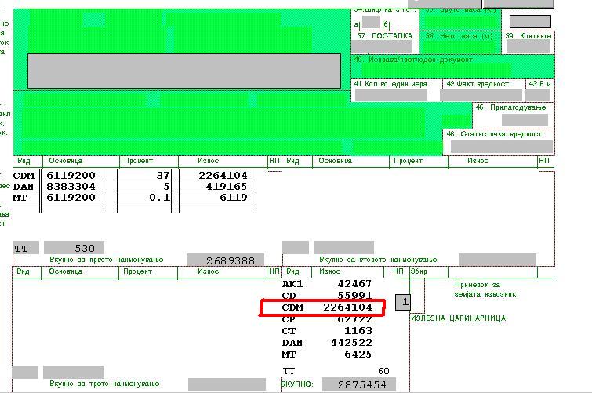Click the field 39 Контингент input box

click(528, 47)
